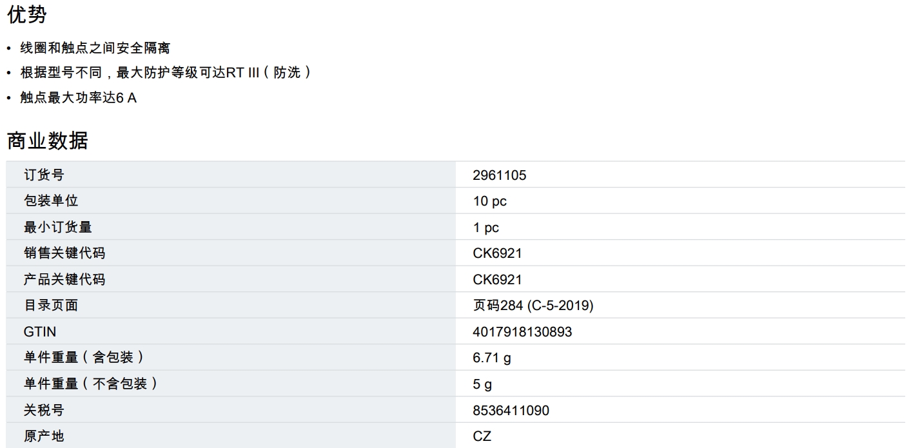The height and width of the screenshot is (448, 911).
Task: Click the 5 g weight value
Action: [482, 384]
